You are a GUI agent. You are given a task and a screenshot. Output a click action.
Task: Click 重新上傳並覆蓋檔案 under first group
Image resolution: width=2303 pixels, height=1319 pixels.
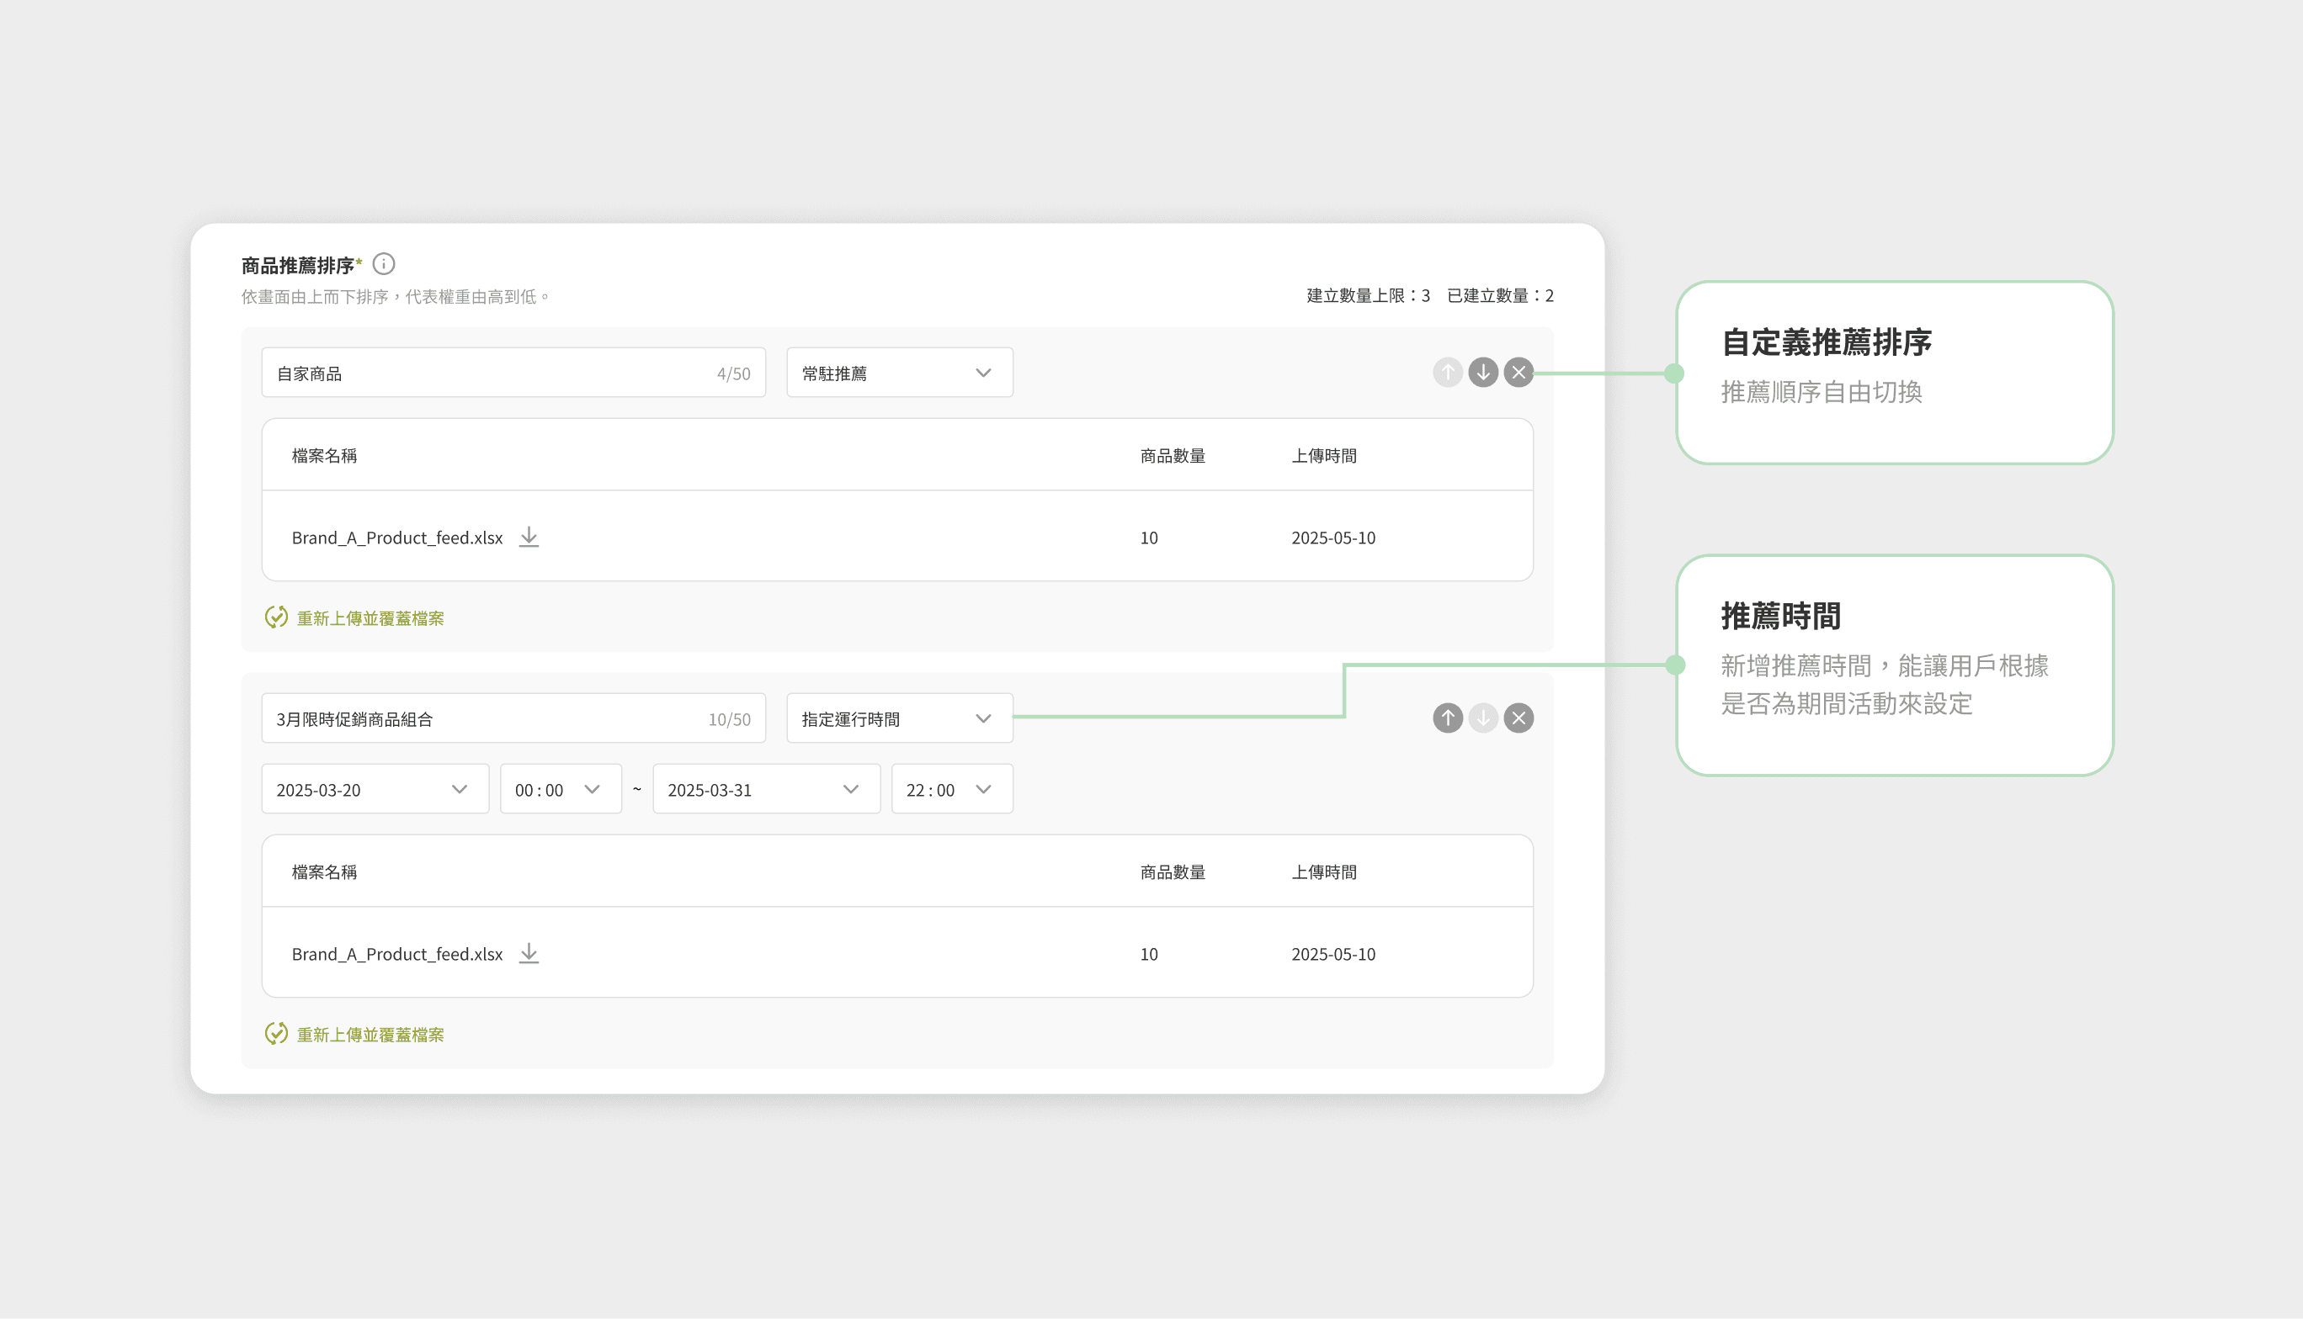pyautogui.click(x=369, y=617)
